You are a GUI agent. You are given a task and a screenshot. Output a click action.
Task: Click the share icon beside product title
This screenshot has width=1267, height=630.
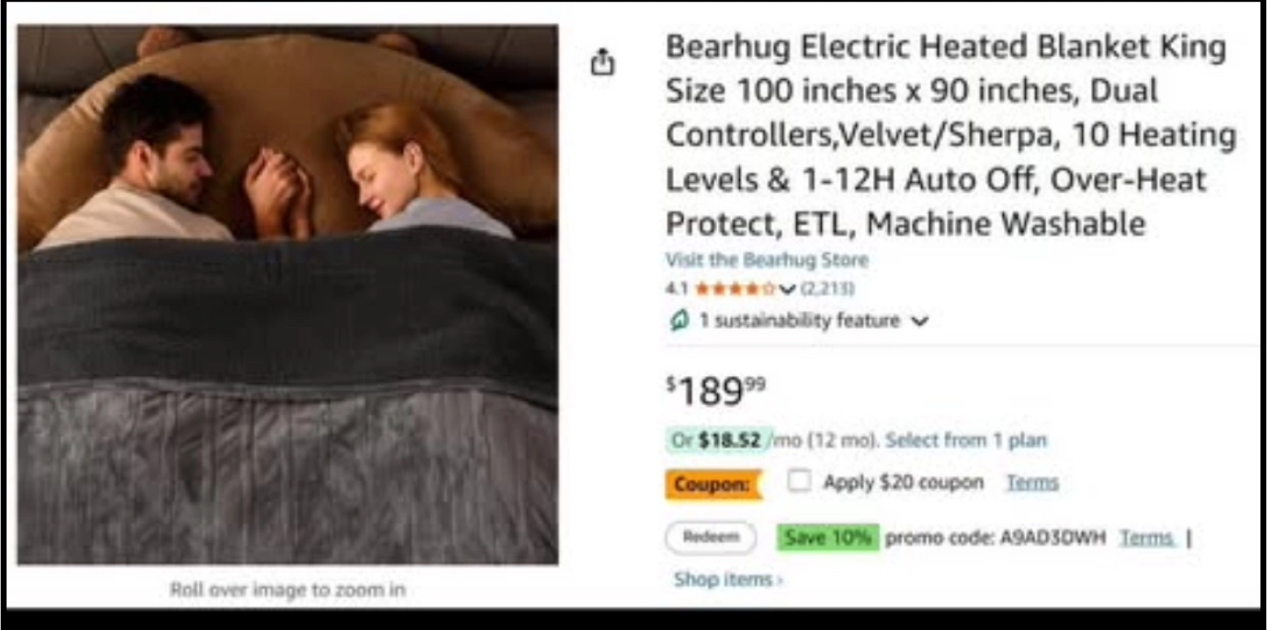point(603,62)
